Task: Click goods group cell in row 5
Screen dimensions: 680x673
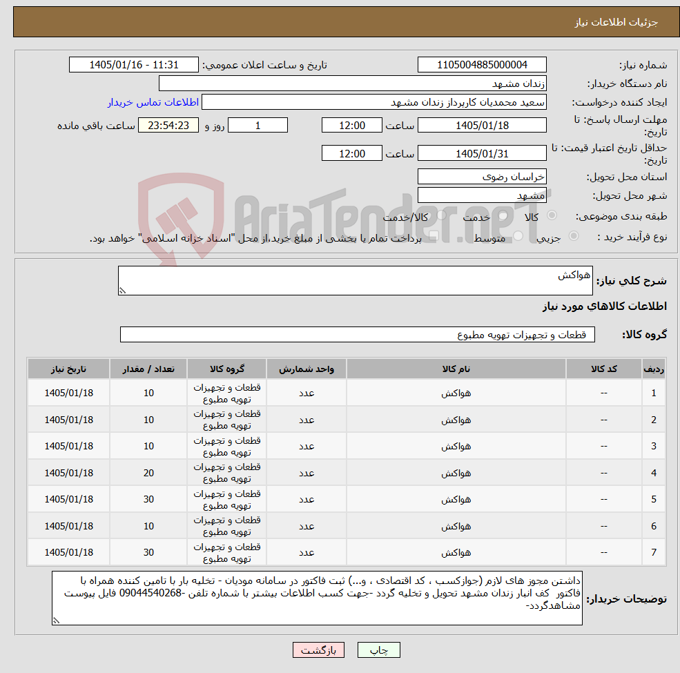Action: tap(227, 500)
